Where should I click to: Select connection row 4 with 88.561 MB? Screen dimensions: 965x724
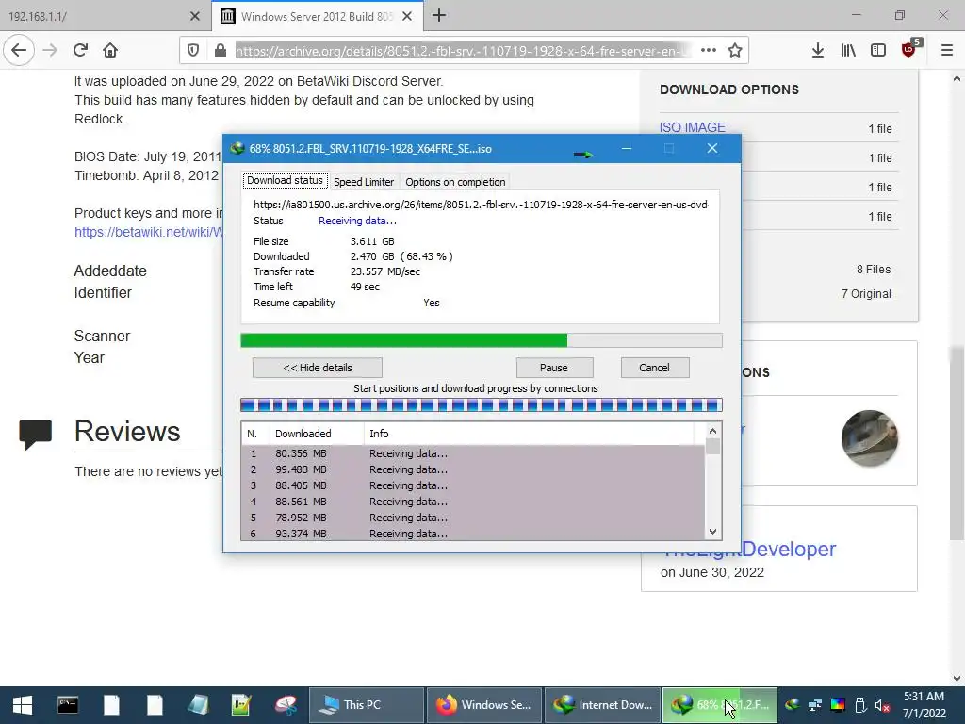(x=473, y=502)
